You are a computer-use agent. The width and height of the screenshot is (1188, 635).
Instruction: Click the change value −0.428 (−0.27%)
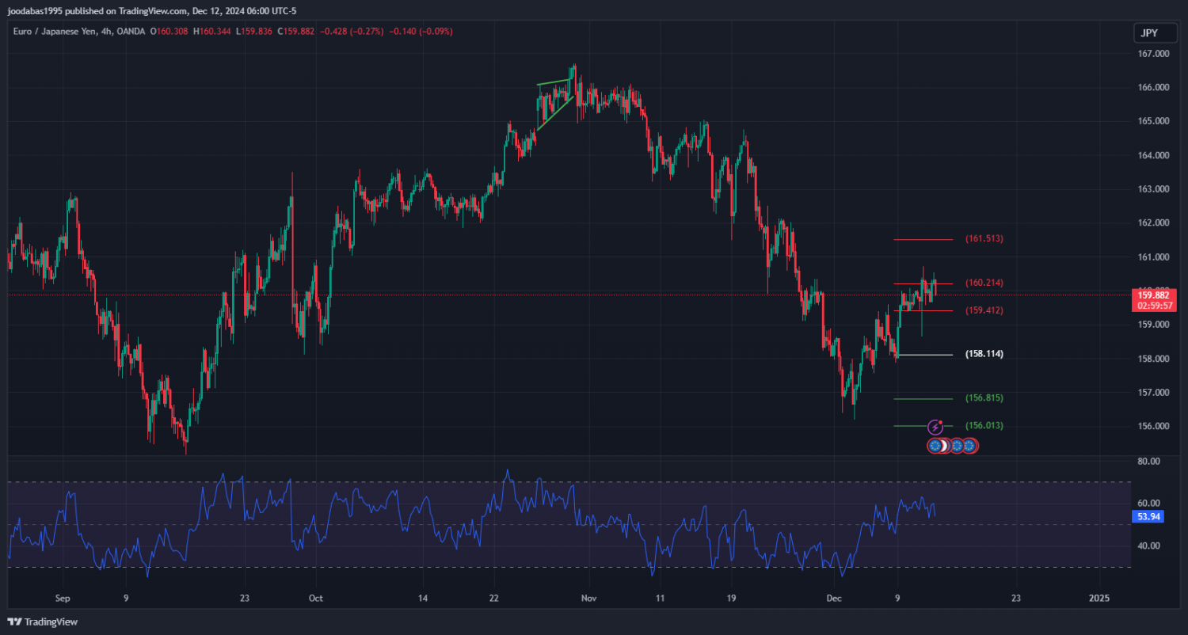352,32
